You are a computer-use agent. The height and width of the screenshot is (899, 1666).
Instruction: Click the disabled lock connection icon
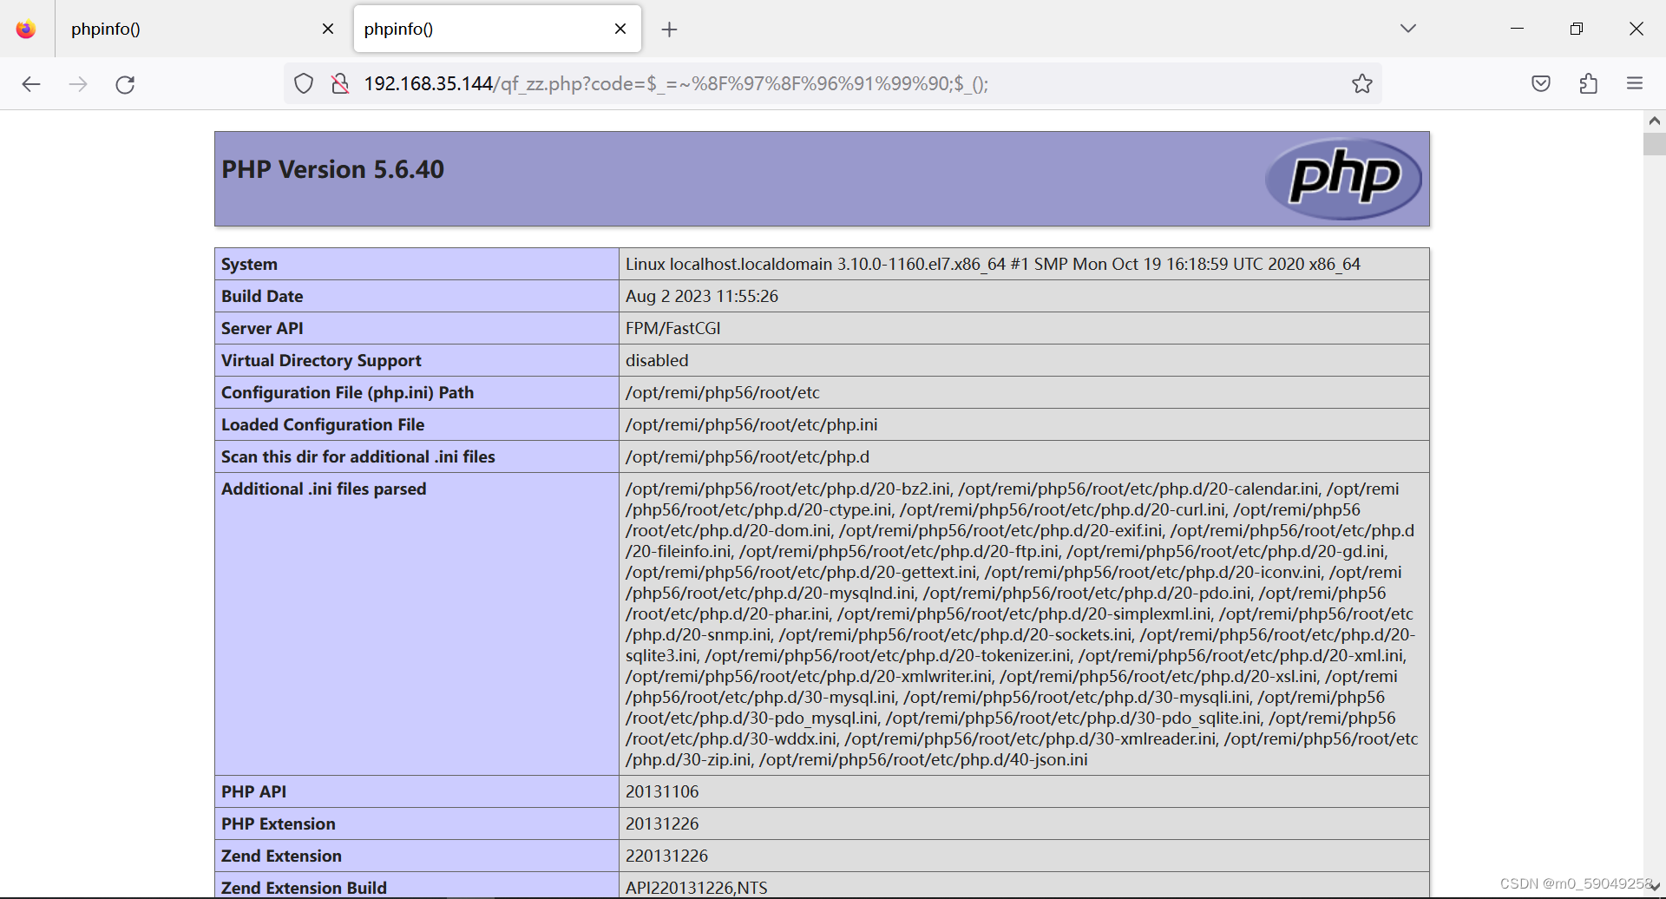point(340,83)
